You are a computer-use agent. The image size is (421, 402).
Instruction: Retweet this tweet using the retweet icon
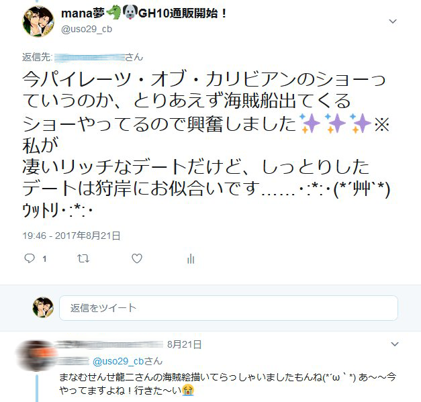[x=83, y=258]
